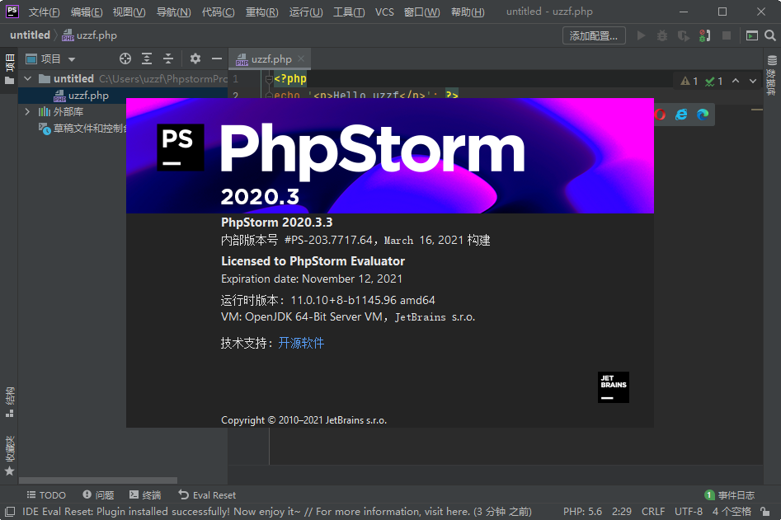Screen dimensions: 781x520
Task: Toggle tool window bars icon in status bar
Action: pyautogui.click(x=9, y=512)
